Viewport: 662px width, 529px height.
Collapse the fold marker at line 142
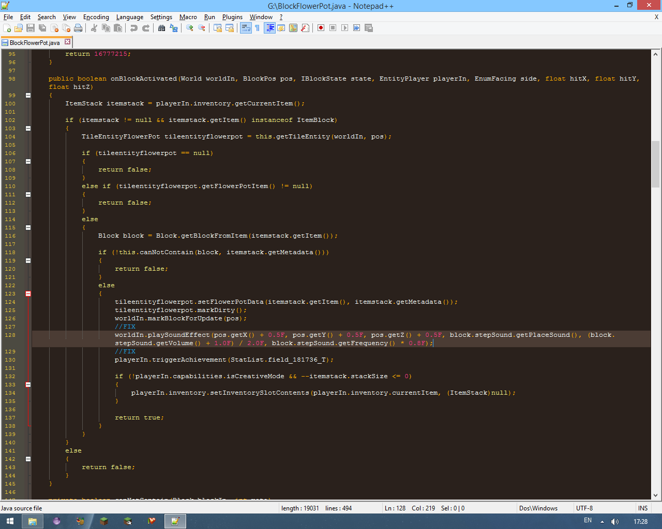28,459
